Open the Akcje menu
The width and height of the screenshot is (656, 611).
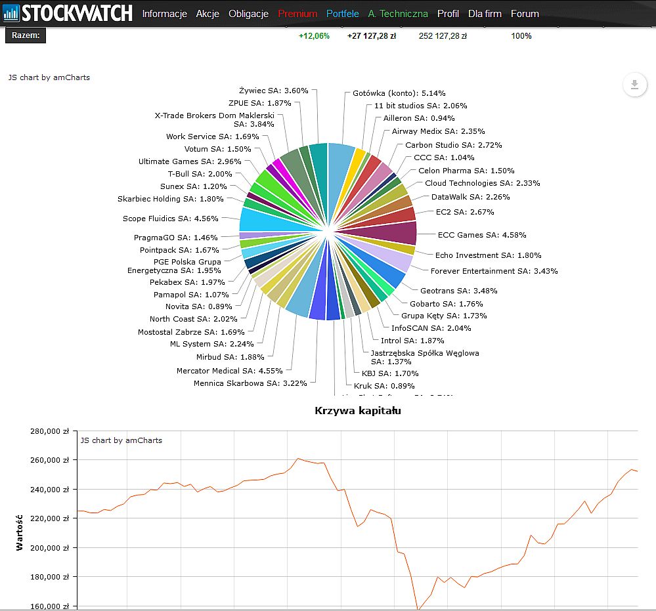[x=208, y=14]
